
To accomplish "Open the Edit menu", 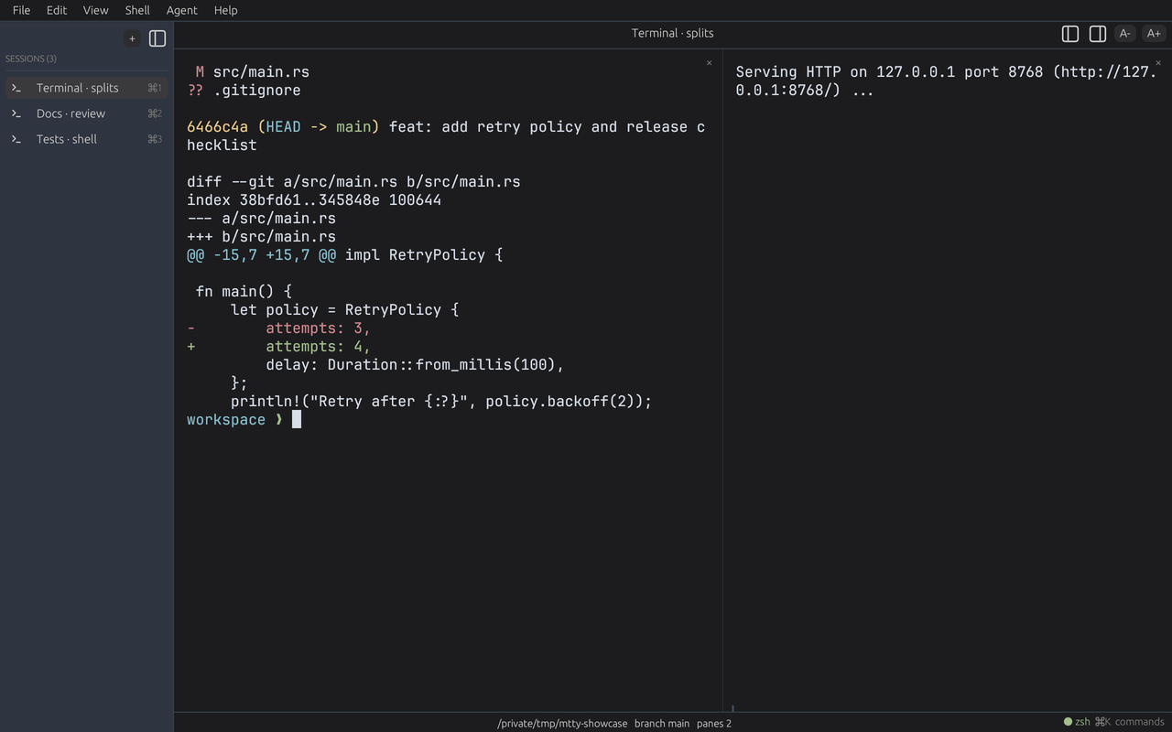I will [57, 10].
